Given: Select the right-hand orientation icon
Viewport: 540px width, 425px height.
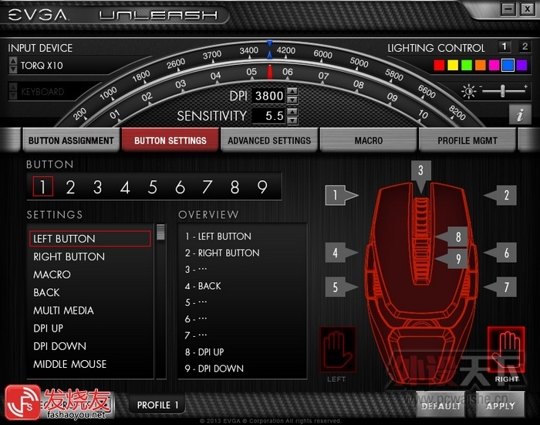Looking at the screenshot, I should point(507,349).
